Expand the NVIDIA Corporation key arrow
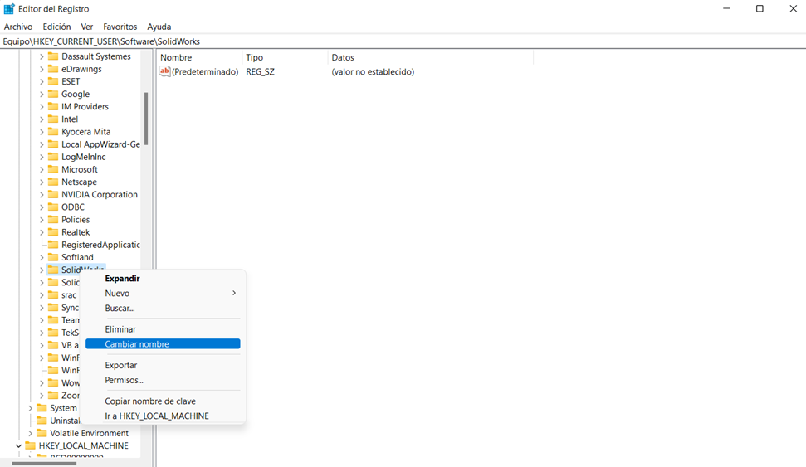The image size is (806, 467). click(42, 195)
